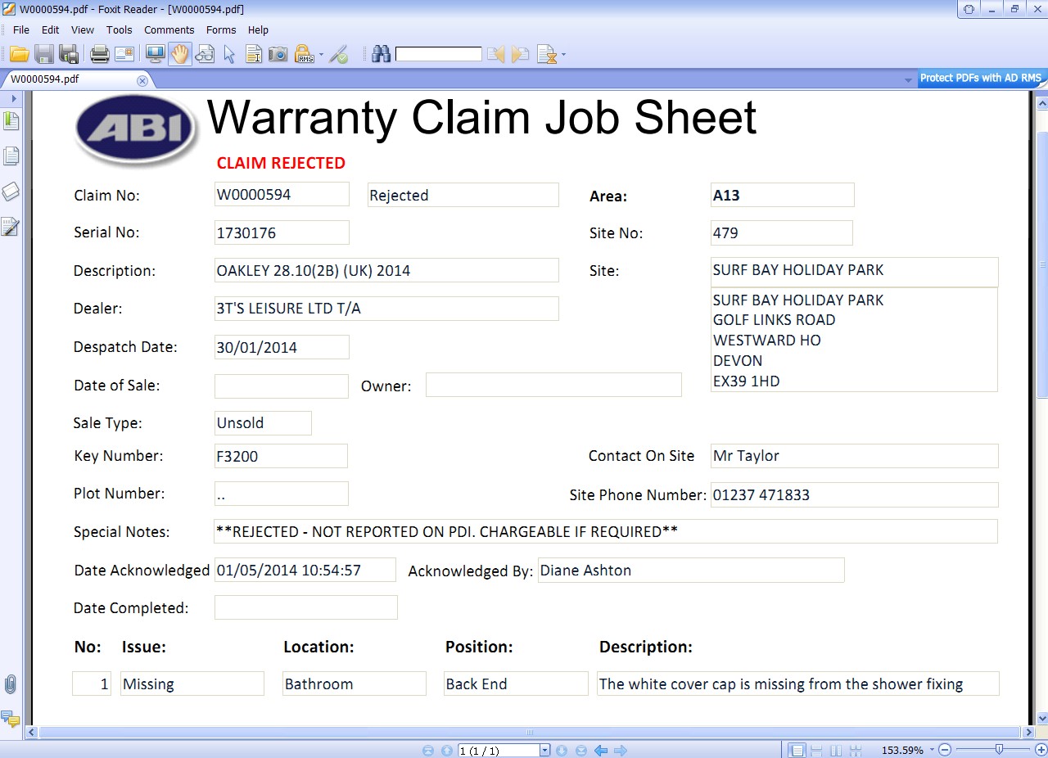Open the Edit menu
Viewport: 1048px width, 758px height.
click(51, 30)
